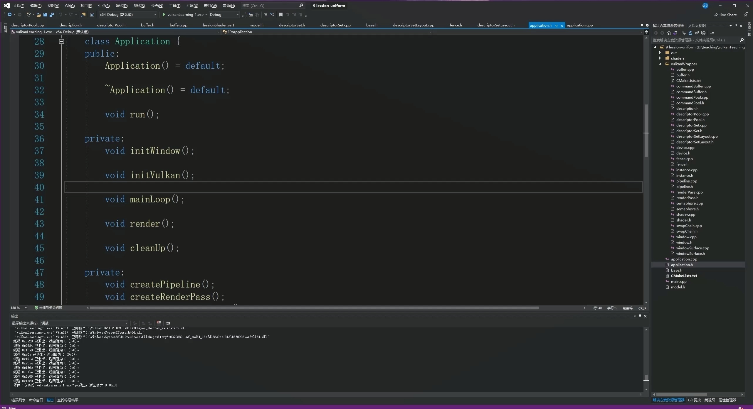Open main.cpp in Solution Explorer
The height and width of the screenshot is (409, 753).
[678, 281]
